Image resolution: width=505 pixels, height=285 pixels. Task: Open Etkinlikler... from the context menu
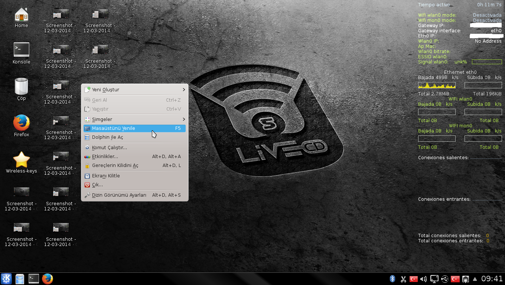tap(135, 156)
